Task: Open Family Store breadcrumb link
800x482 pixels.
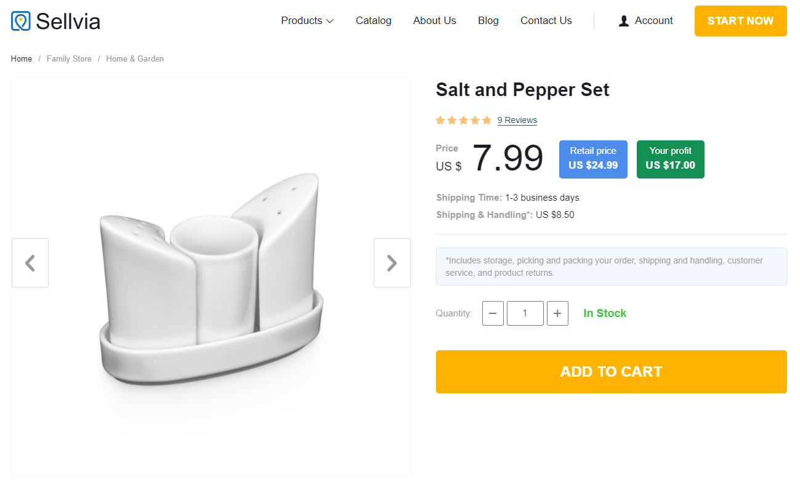Action: point(69,59)
